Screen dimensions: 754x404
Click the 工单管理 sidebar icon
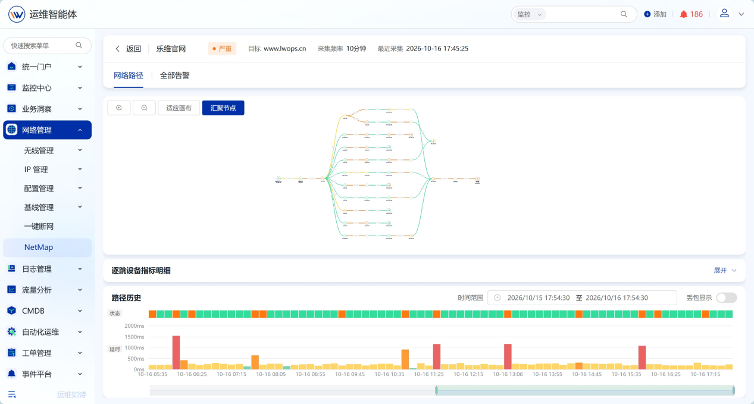(12, 353)
